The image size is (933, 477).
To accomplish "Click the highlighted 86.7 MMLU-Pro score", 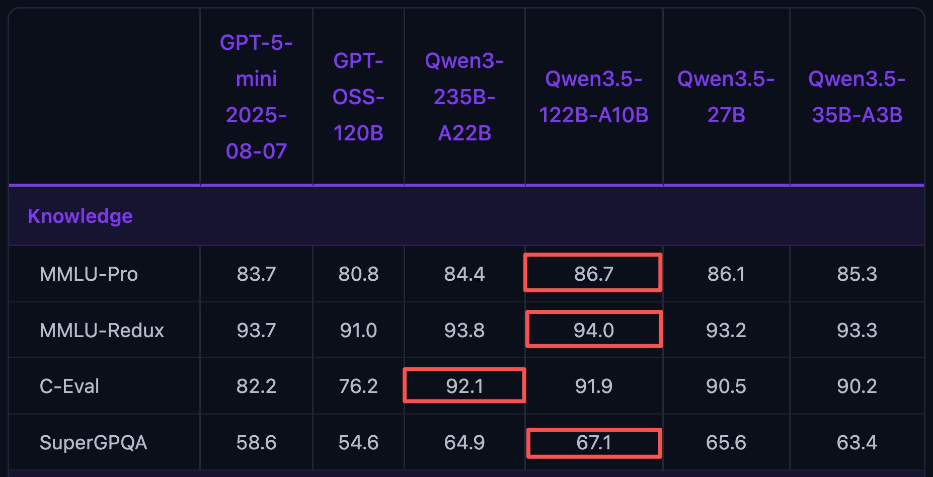I will pos(593,274).
